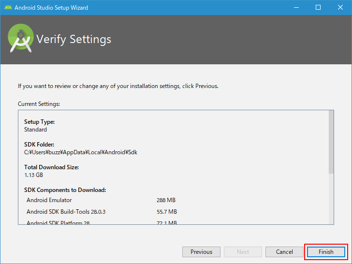This screenshot has height=264, width=352.
Task: Go back with the Previous button
Action: 201,252
